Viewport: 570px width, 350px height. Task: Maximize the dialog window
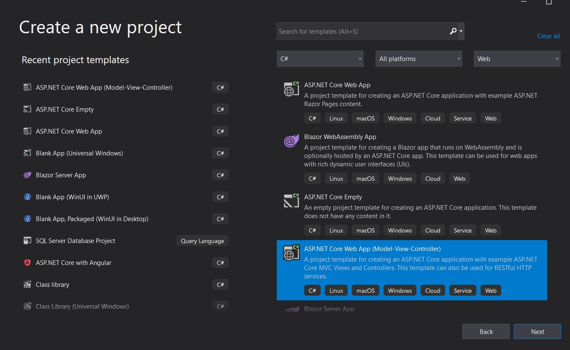548,2
